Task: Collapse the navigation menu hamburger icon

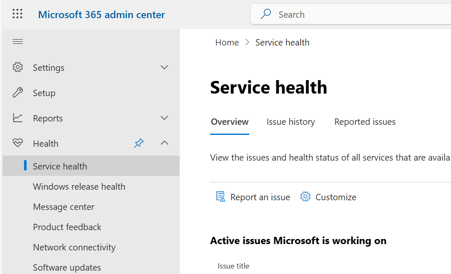Action: 18,42
